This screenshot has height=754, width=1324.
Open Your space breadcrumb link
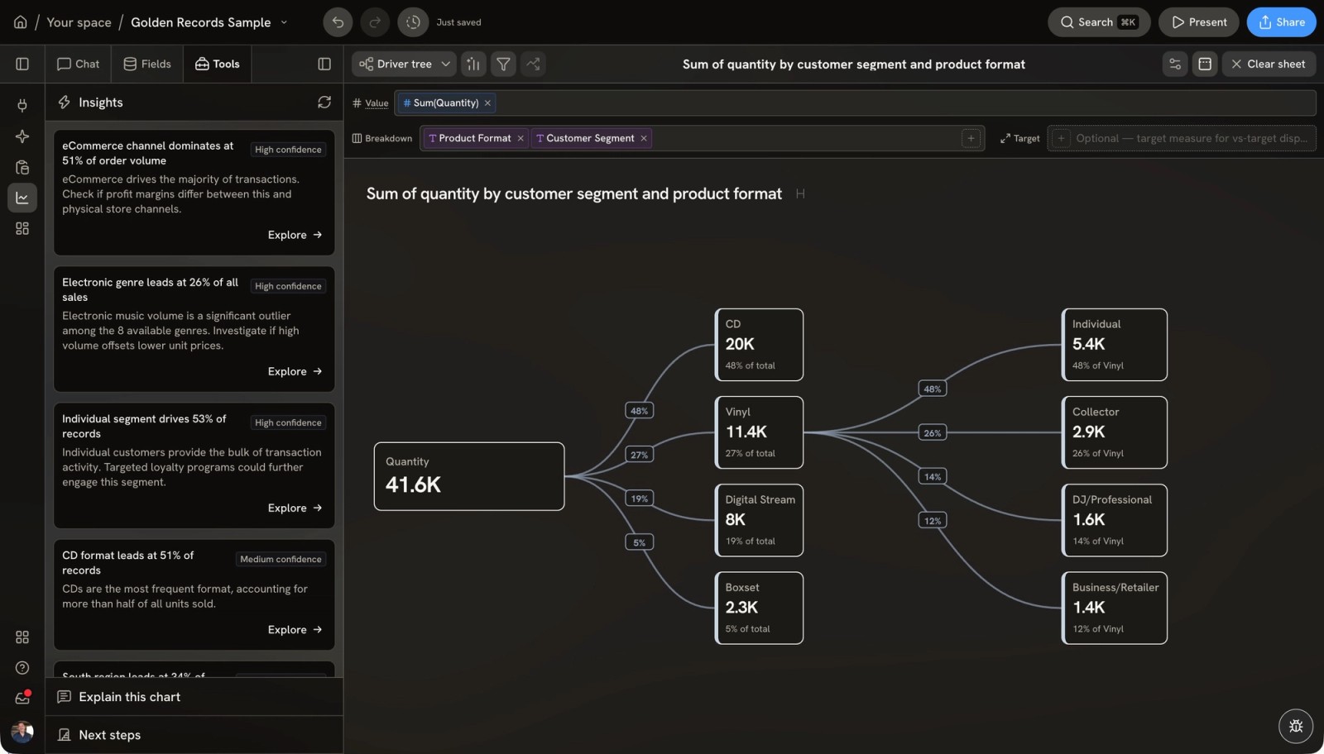pyautogui.click(x=79, y=22)
